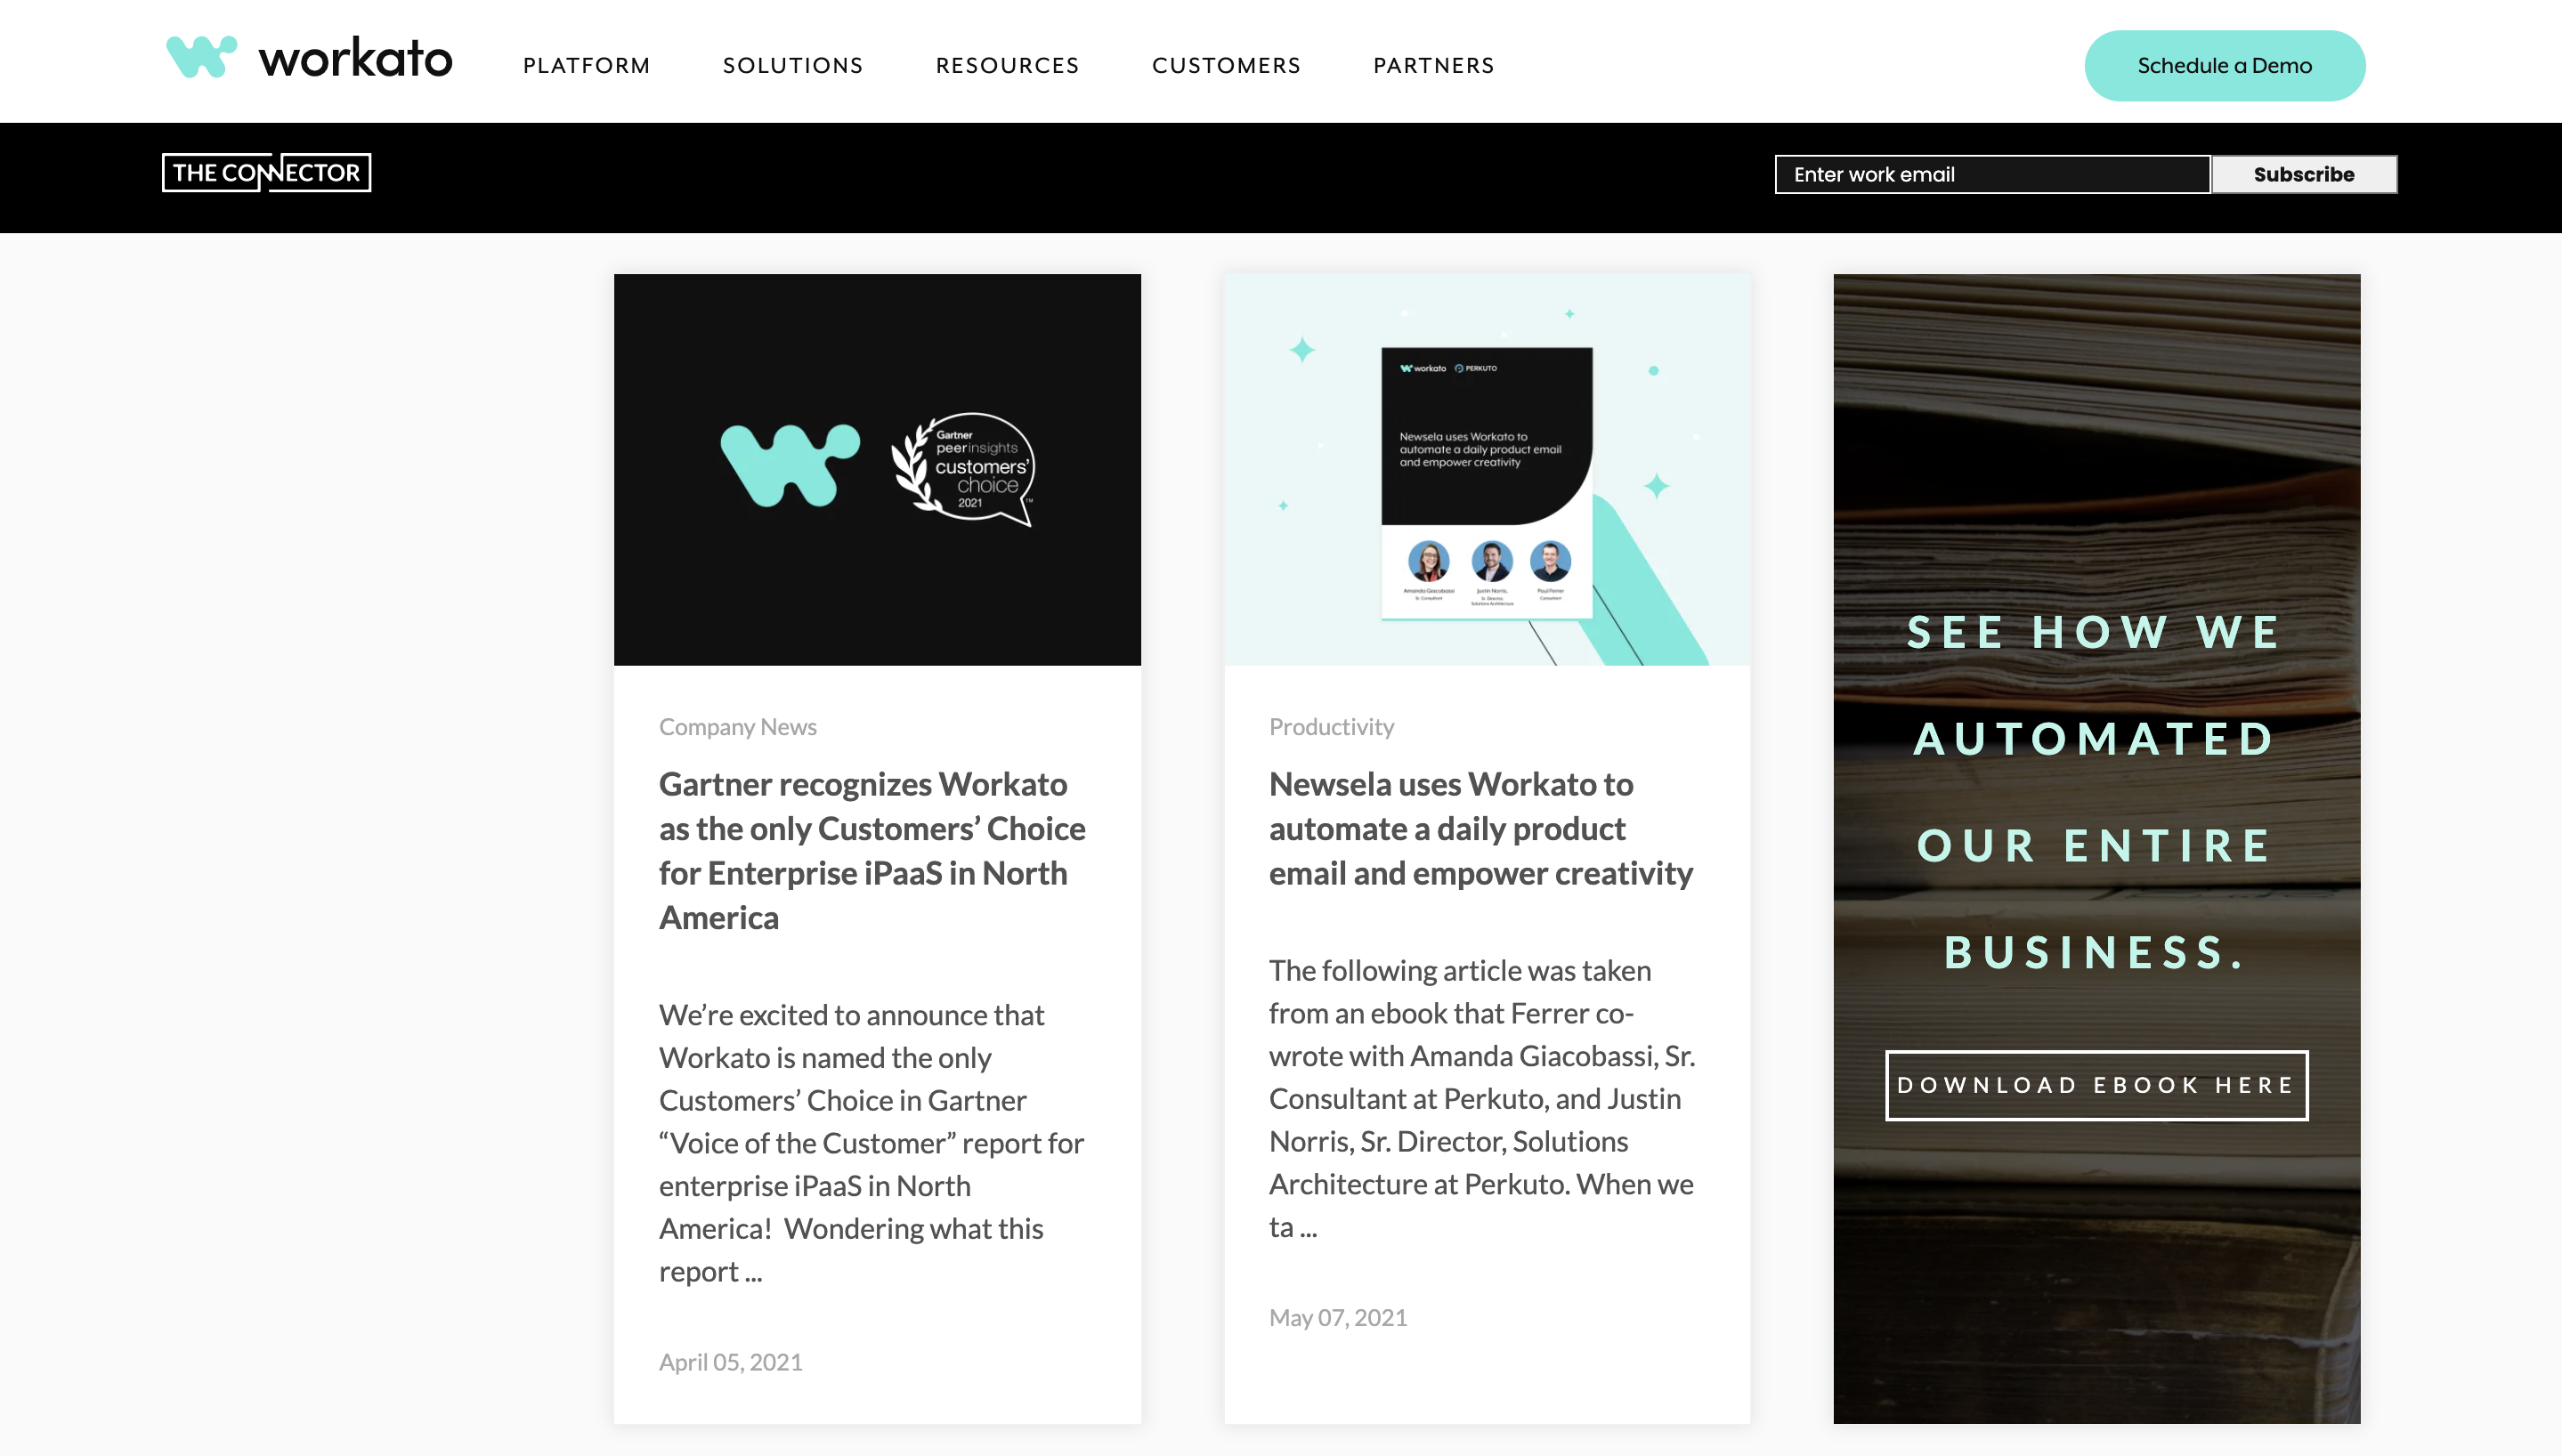This screenshot has height=1456, width=2562.
Task: Click the Workato logo in header
Action: click(309, 58)
